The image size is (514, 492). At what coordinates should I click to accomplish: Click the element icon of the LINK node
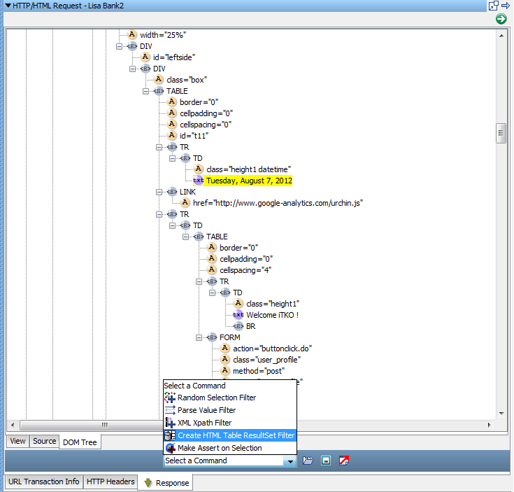pyautogui.click(x=172, y=192)
